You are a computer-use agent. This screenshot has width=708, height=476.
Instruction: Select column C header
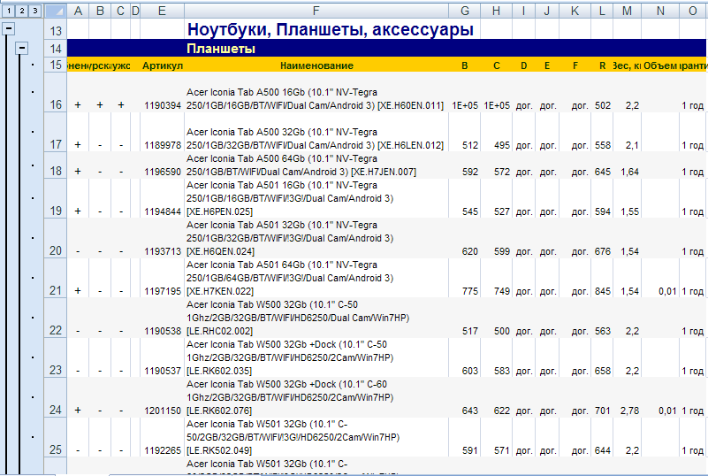click(x=120, y=11)
